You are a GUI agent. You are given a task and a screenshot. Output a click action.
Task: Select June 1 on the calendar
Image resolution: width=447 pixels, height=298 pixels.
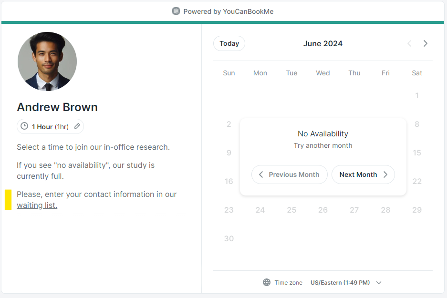coord(417,95)
